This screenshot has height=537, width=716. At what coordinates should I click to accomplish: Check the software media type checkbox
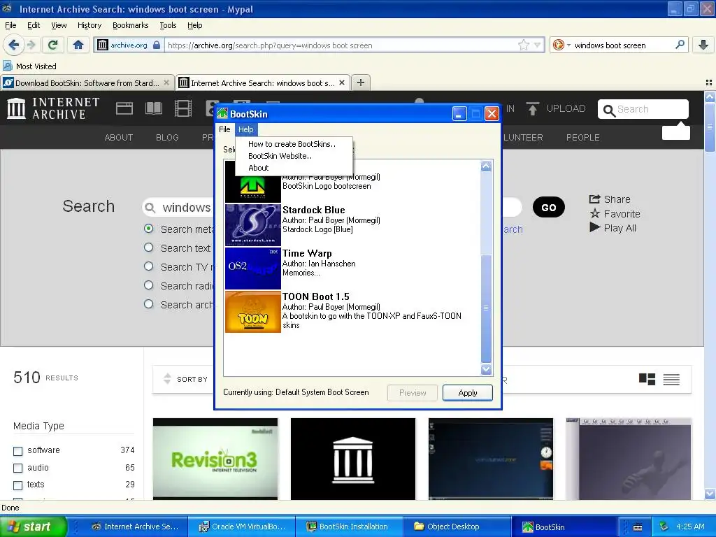click(17, 451)
